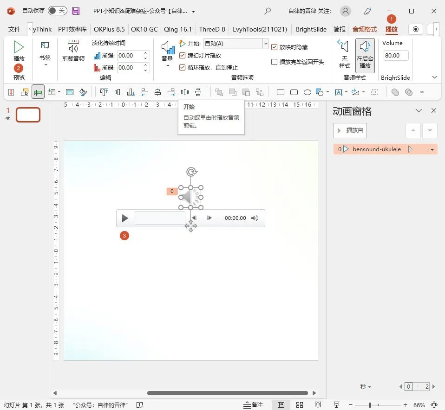Click the audio speaker icon on slide
Viewport: 445px width, 410px height.
tap(191, 198)
